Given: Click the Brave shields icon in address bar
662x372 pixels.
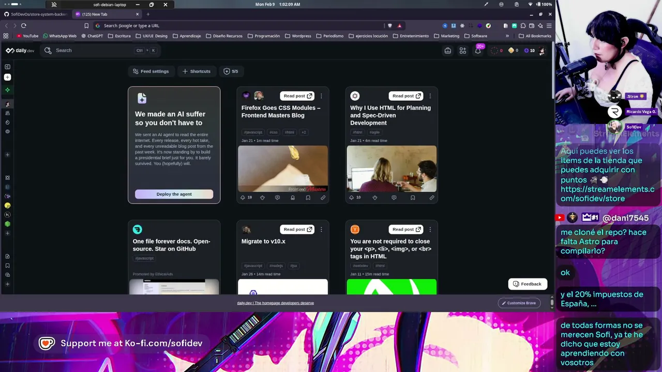Looking at the screenshot, I should [x=390, y=25].
